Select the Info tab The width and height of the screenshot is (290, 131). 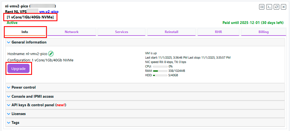(x=25, y=32)
